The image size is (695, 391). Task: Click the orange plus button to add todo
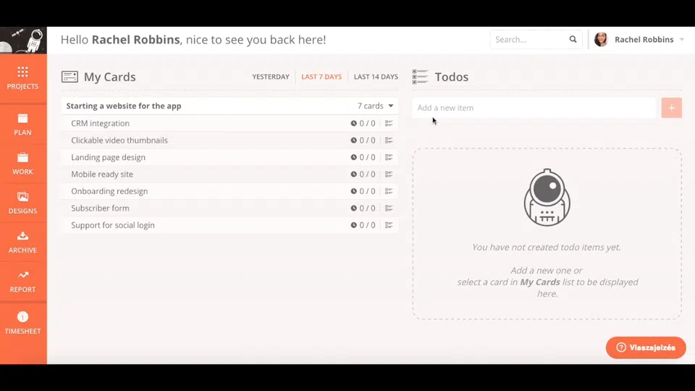pos(672,108)
